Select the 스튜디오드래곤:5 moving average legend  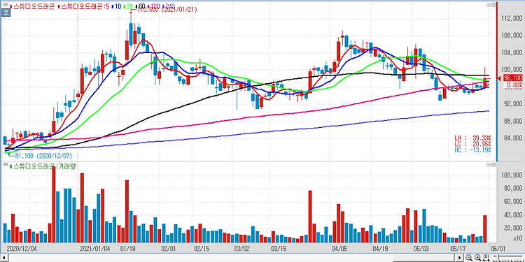tap(83, 6)
